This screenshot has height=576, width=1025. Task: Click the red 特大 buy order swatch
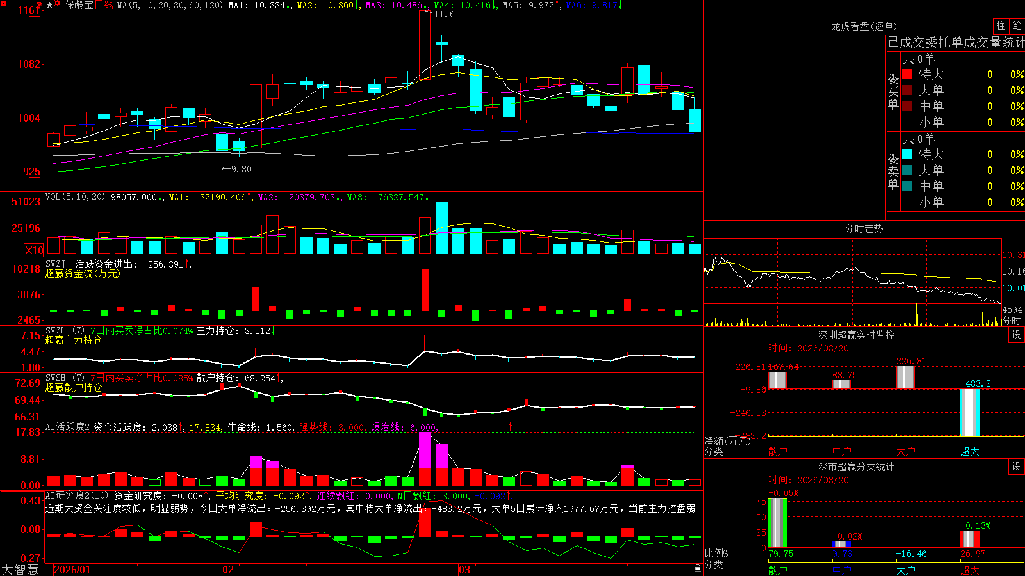point(907,74)
